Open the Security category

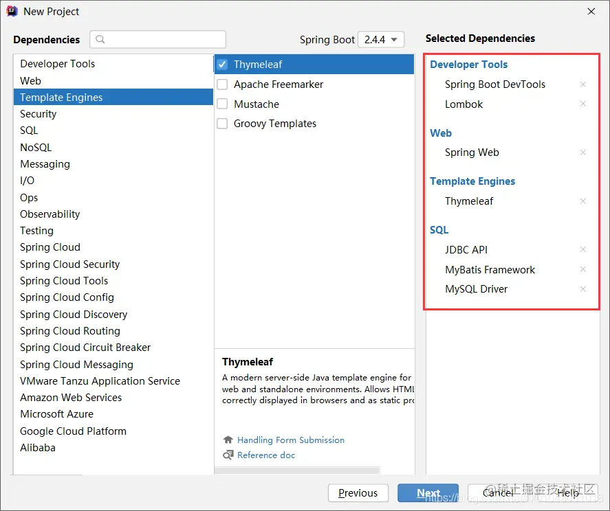[113, 114]
